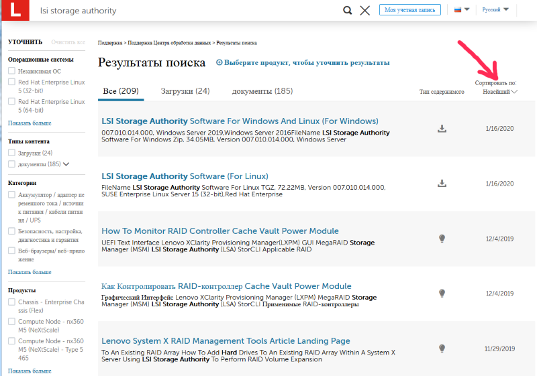
Task: Click download icon for Linux LSI software
Action: point(442,184)
